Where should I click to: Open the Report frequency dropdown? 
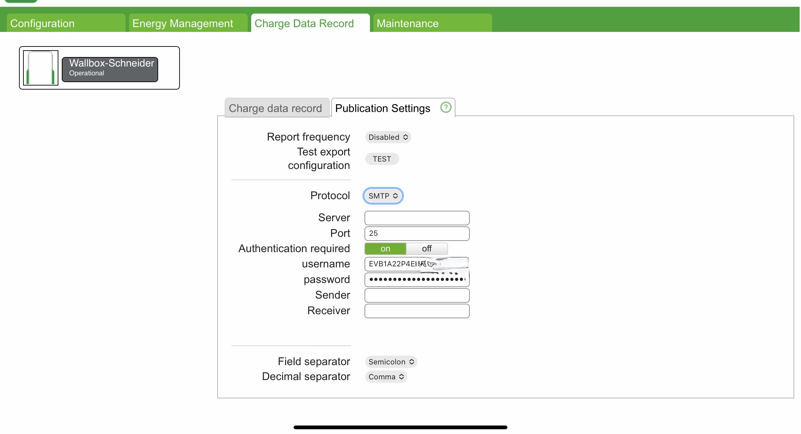pos(388,137)
